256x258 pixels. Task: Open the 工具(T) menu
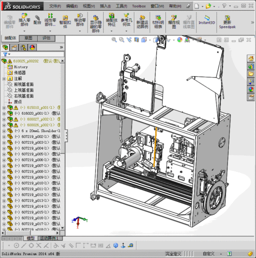point(122,6)
